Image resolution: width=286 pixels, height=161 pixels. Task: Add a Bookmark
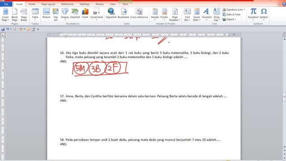tap(123, 13)
